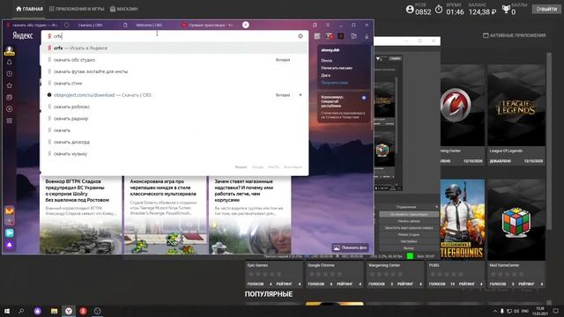This screenshot has width=564, height=317.
Task: Open the Epic Games rating card
Action: 274,275
